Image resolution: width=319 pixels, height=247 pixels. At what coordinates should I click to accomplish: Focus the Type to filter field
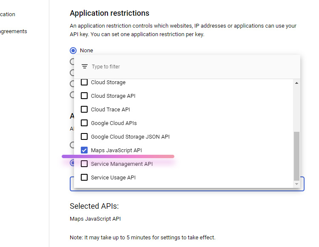pos(187,67)
